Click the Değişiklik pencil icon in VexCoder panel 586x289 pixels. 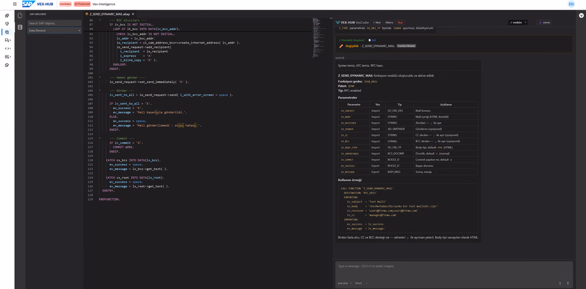tap(341, 46)
